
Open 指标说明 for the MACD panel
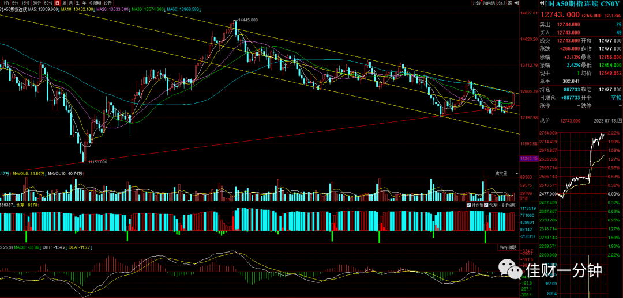click(508, 248)
